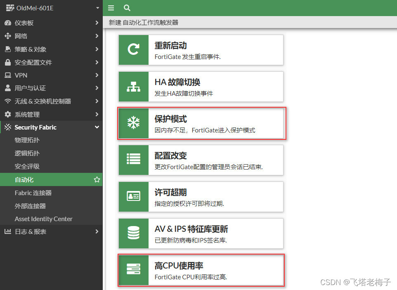Expand the 安全配置文件 chevron
The width and height of the screenshot is (397, 290).
point(97,62)
